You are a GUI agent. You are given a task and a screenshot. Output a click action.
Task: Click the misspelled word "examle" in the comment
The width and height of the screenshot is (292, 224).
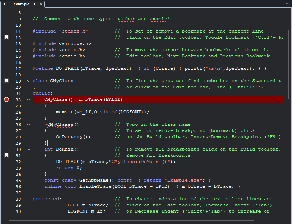(x=158, y=19)
